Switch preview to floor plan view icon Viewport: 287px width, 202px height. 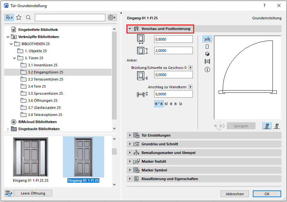point(207,39)
